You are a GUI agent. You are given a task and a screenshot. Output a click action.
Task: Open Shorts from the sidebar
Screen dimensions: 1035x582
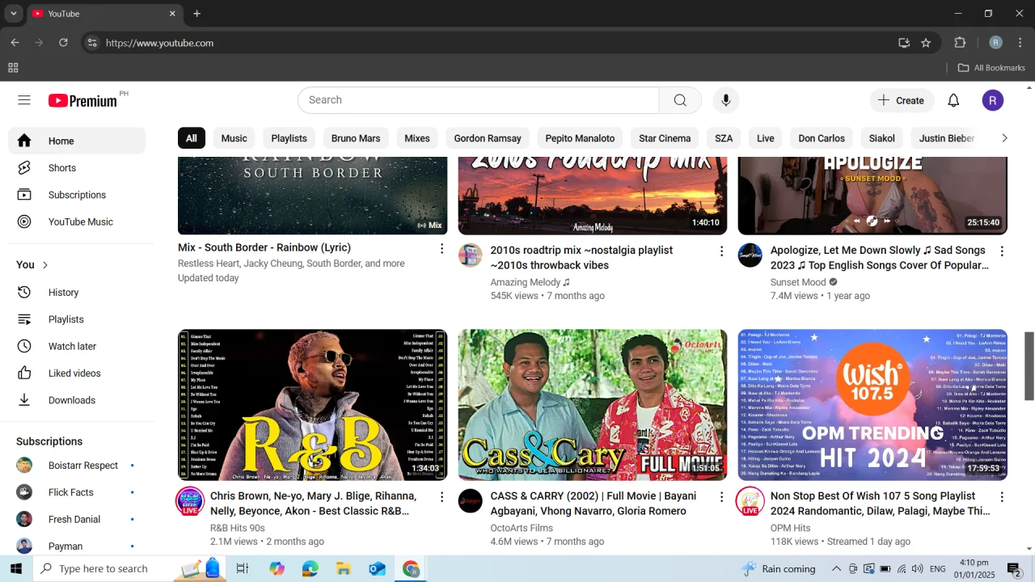77,168
